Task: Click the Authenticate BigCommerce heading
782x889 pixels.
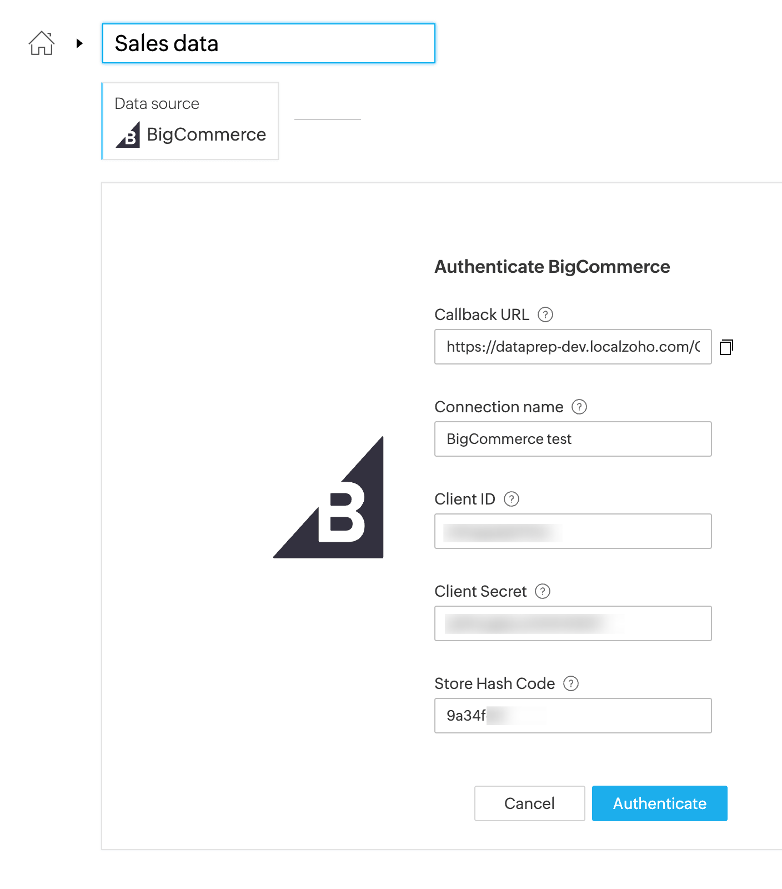Action: pos(552,267)
